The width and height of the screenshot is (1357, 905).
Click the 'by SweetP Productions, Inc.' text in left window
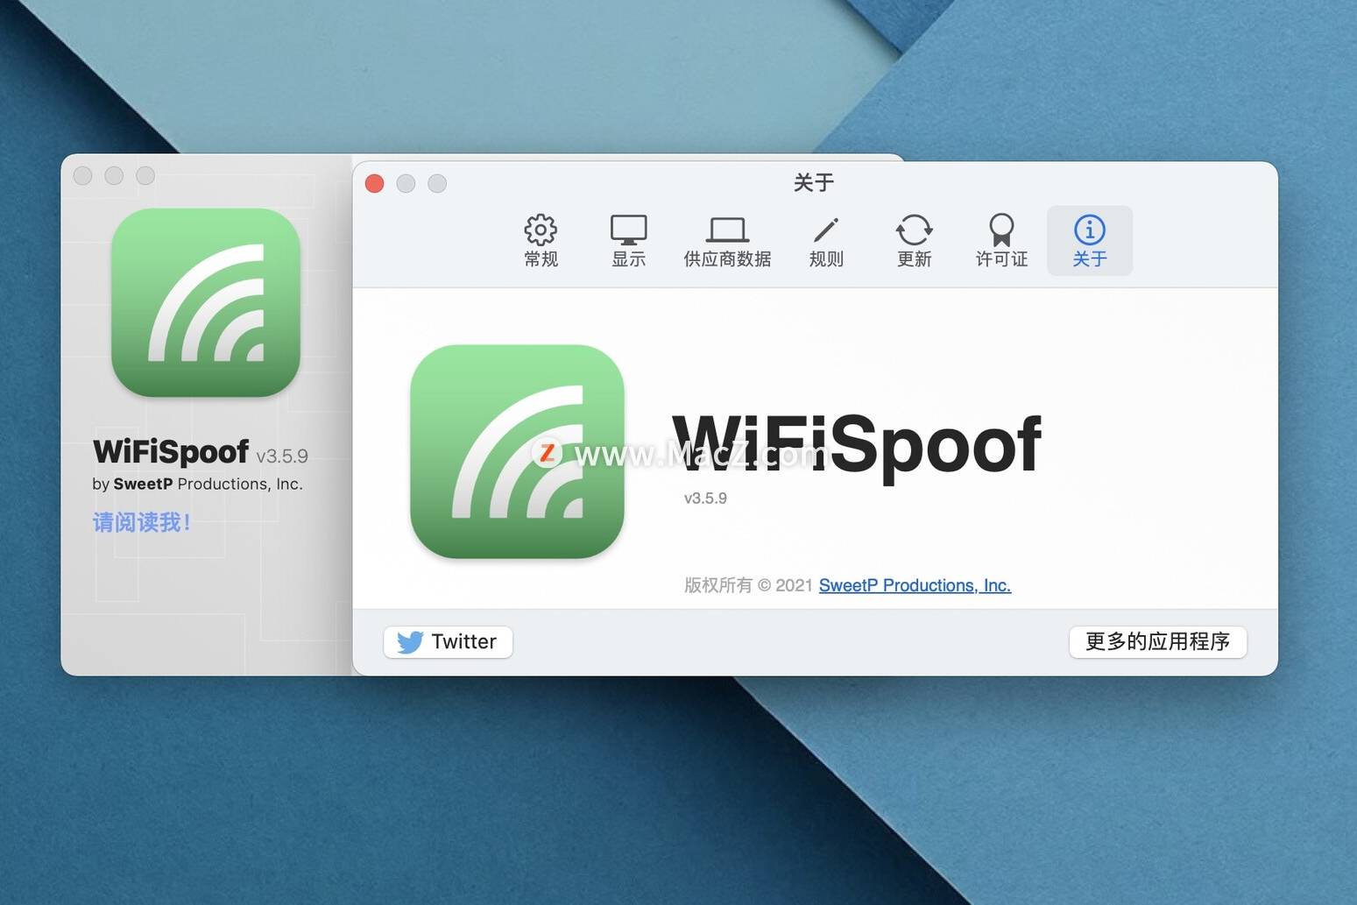coord(198,484)
